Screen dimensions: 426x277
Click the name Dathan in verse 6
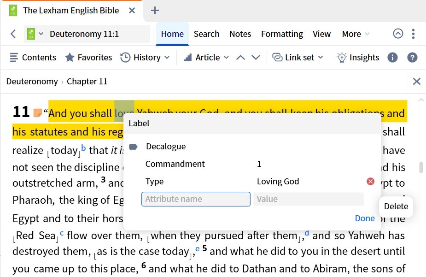[x=259, y=269]
